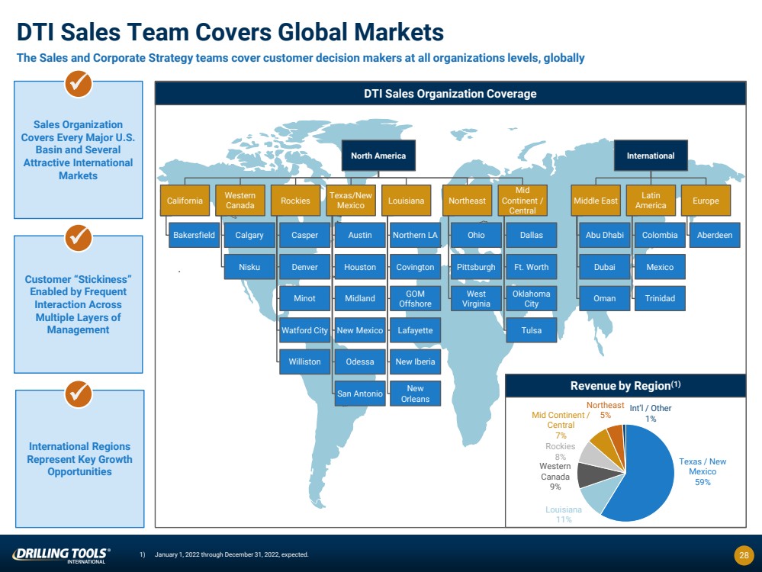Select the Ohio office box

(x=476, y=235)
